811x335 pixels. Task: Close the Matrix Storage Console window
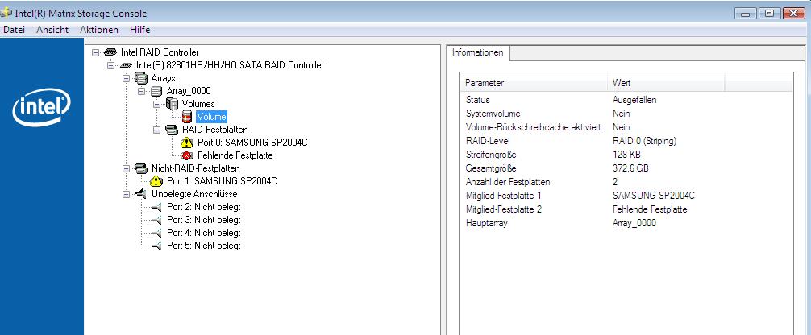796,14
